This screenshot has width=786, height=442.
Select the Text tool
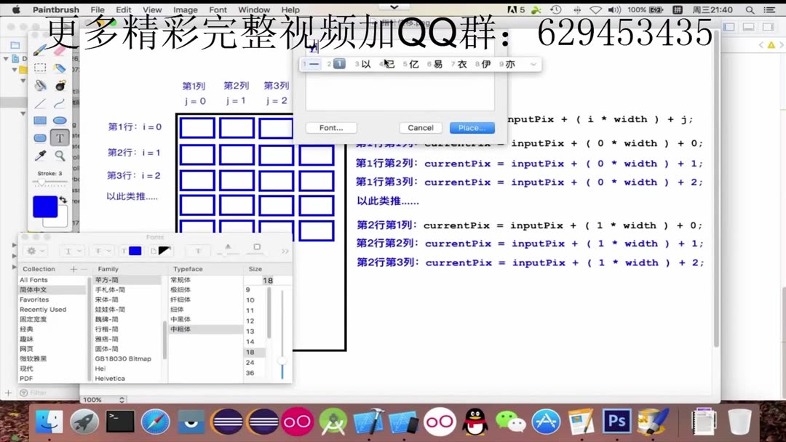point(58,138)
